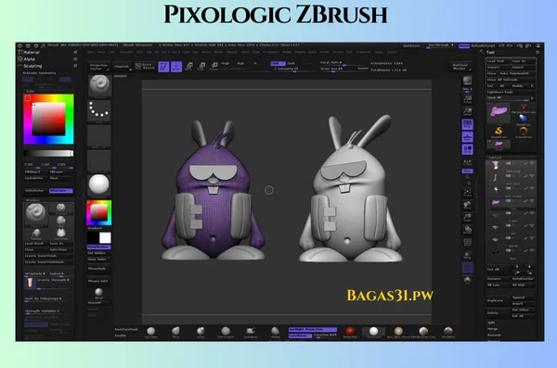Pick the Move brush in bottom shelf
This screenshot has width=557, height=368.
point(175,333)
